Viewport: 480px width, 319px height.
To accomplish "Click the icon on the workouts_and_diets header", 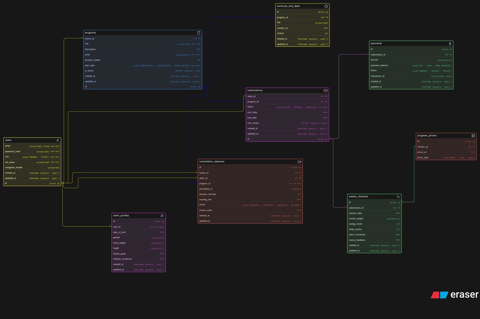I will click(x=325, y=6).
